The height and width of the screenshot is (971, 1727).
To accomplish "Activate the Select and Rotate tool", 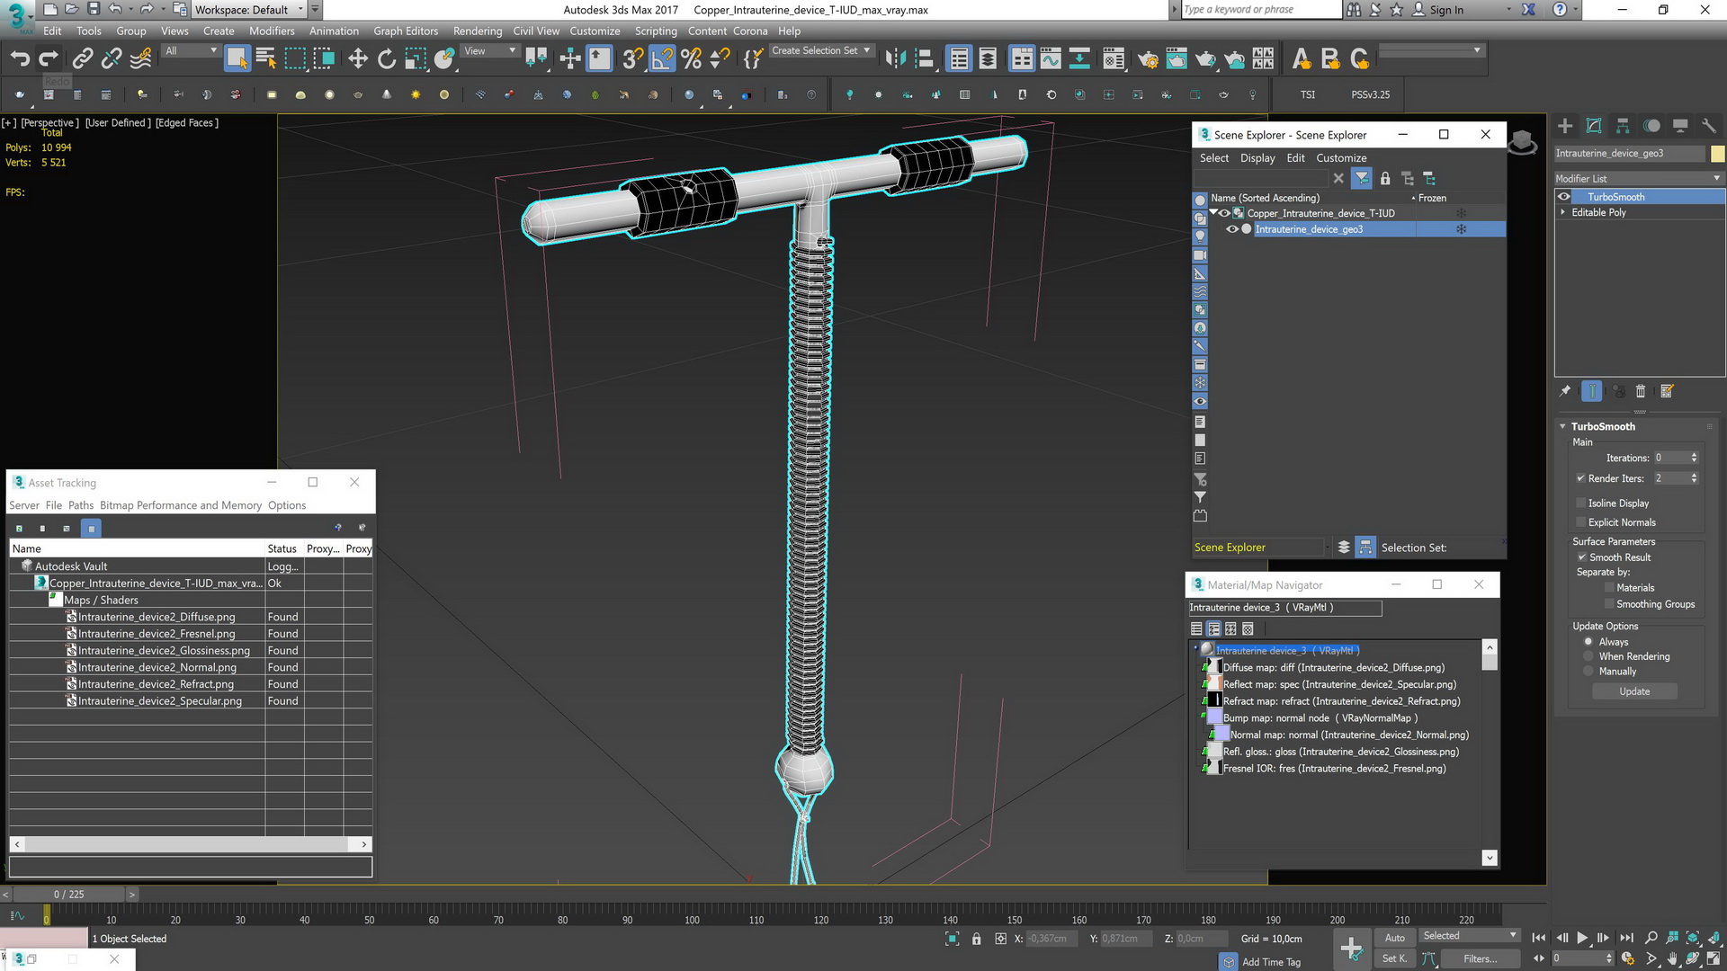I will pyautogui.click(x=387, y=59).
